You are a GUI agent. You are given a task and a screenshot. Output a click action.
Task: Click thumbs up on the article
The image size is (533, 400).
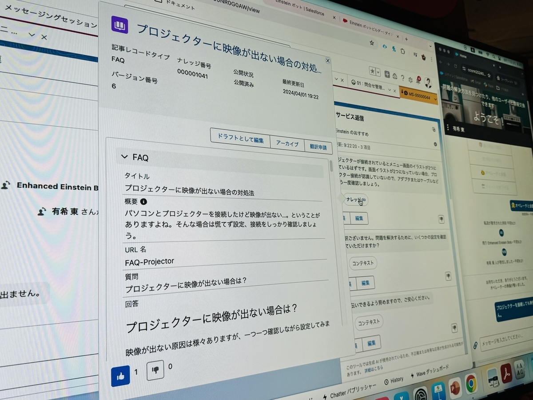pyautogui.click(x=120, y=376)
